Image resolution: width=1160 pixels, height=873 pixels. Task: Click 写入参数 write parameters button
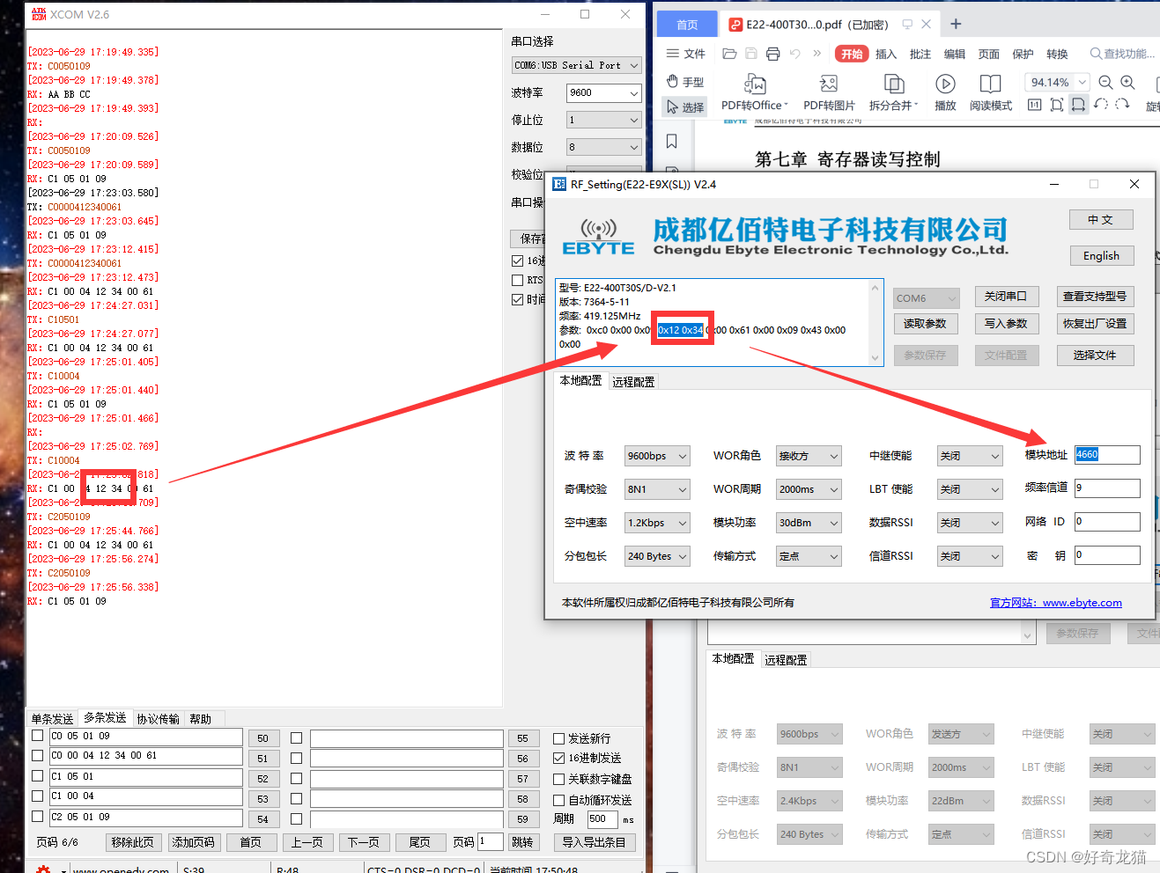click(1006, 324)
